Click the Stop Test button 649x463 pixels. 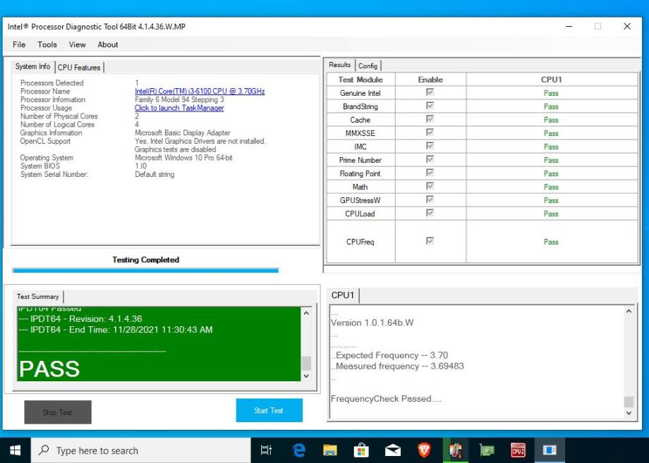[x=58, y=412]
